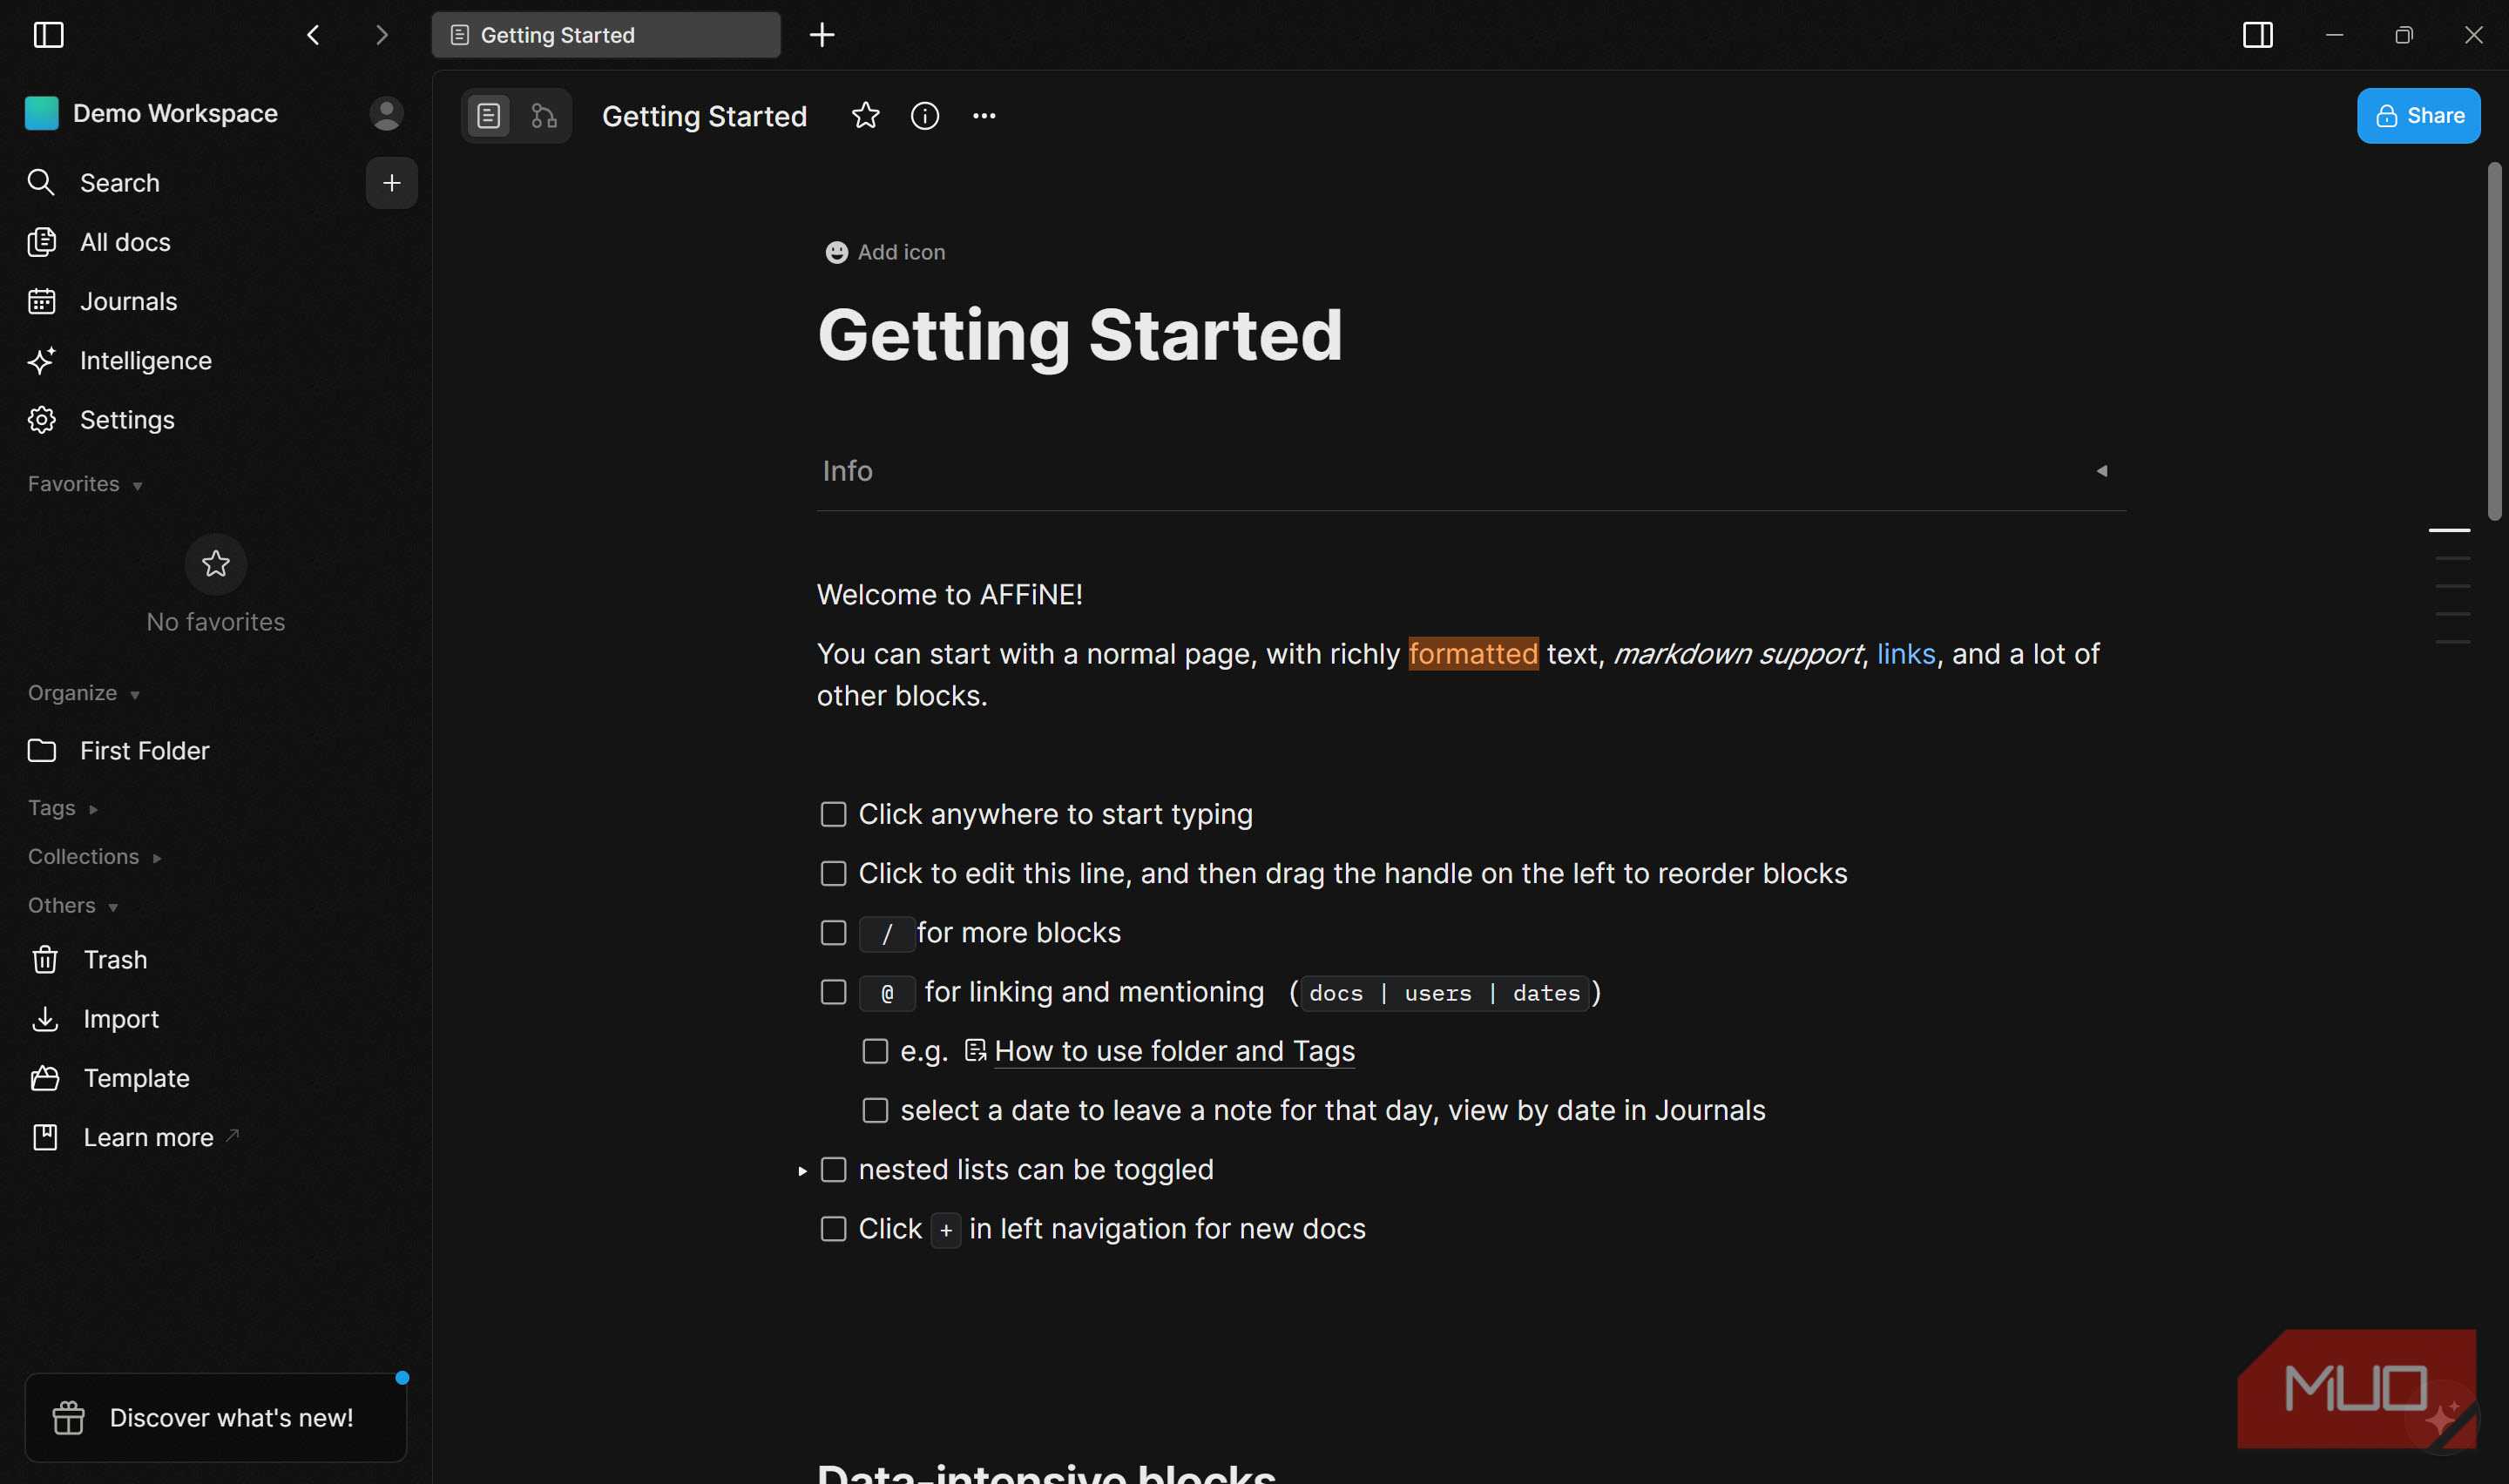Toggle the right sidebar panel icon

[2257, 35]
